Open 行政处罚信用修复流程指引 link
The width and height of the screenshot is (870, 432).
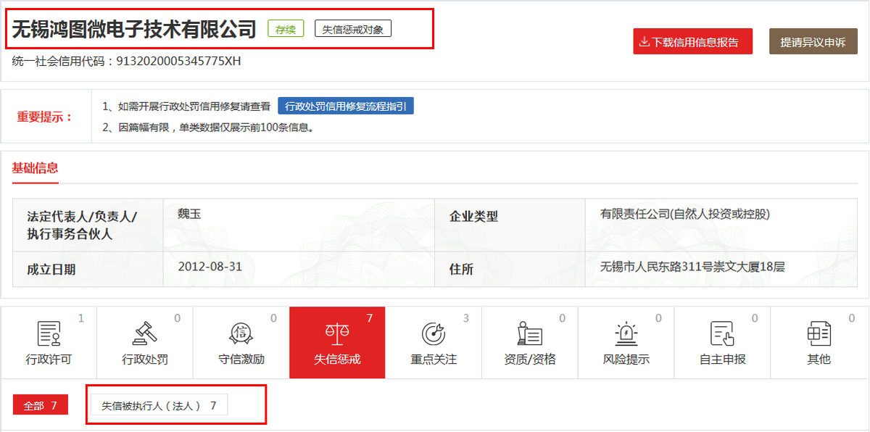tap(346, 105)
